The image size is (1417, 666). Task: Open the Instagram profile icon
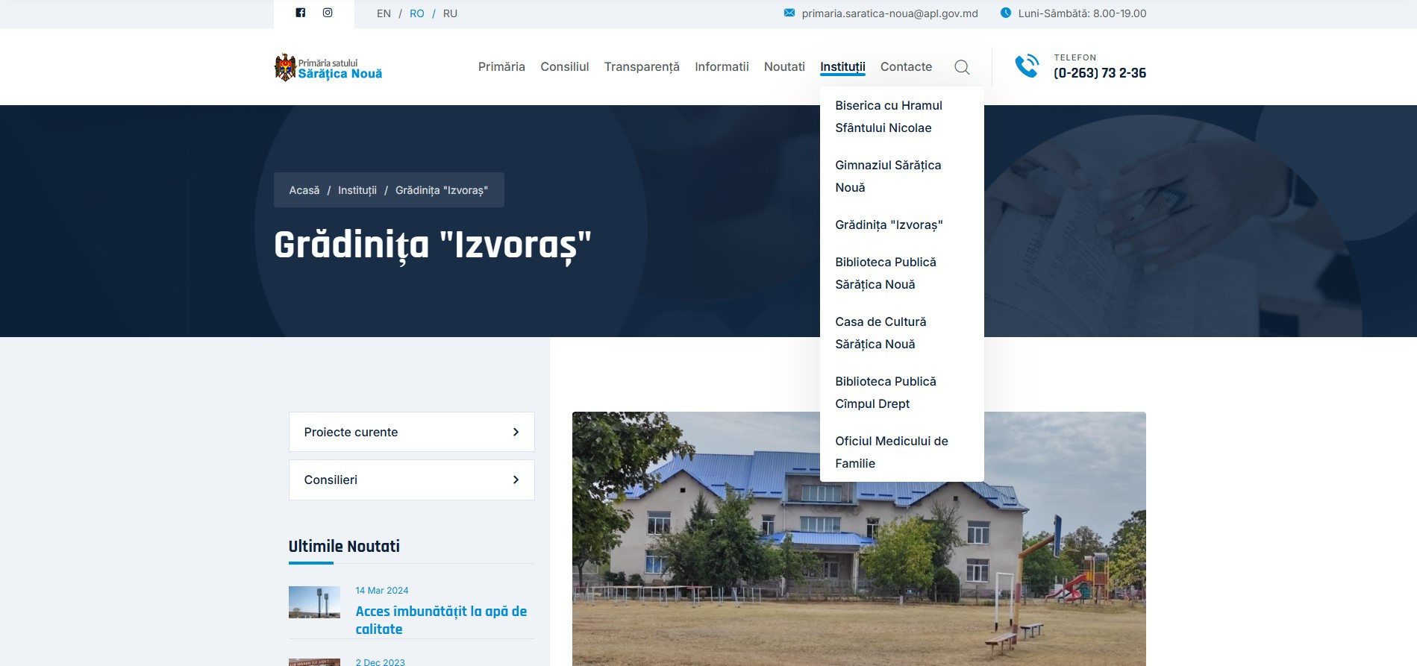pyautogui.click(x=328, y=13)
